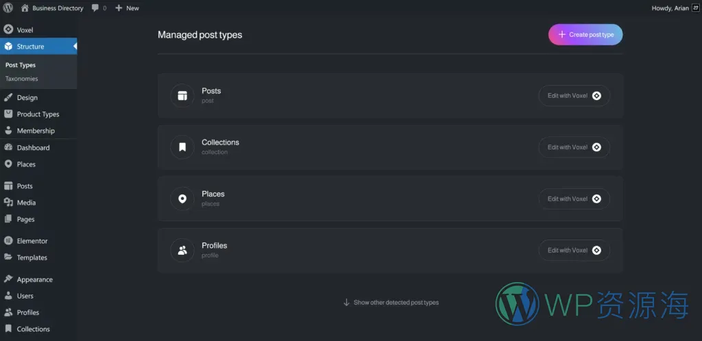Select Appearance in the sidebar menu
Image resolution: width=702 pixels, height=341 pixels.
pyautogui.click(x=34, y=279)
